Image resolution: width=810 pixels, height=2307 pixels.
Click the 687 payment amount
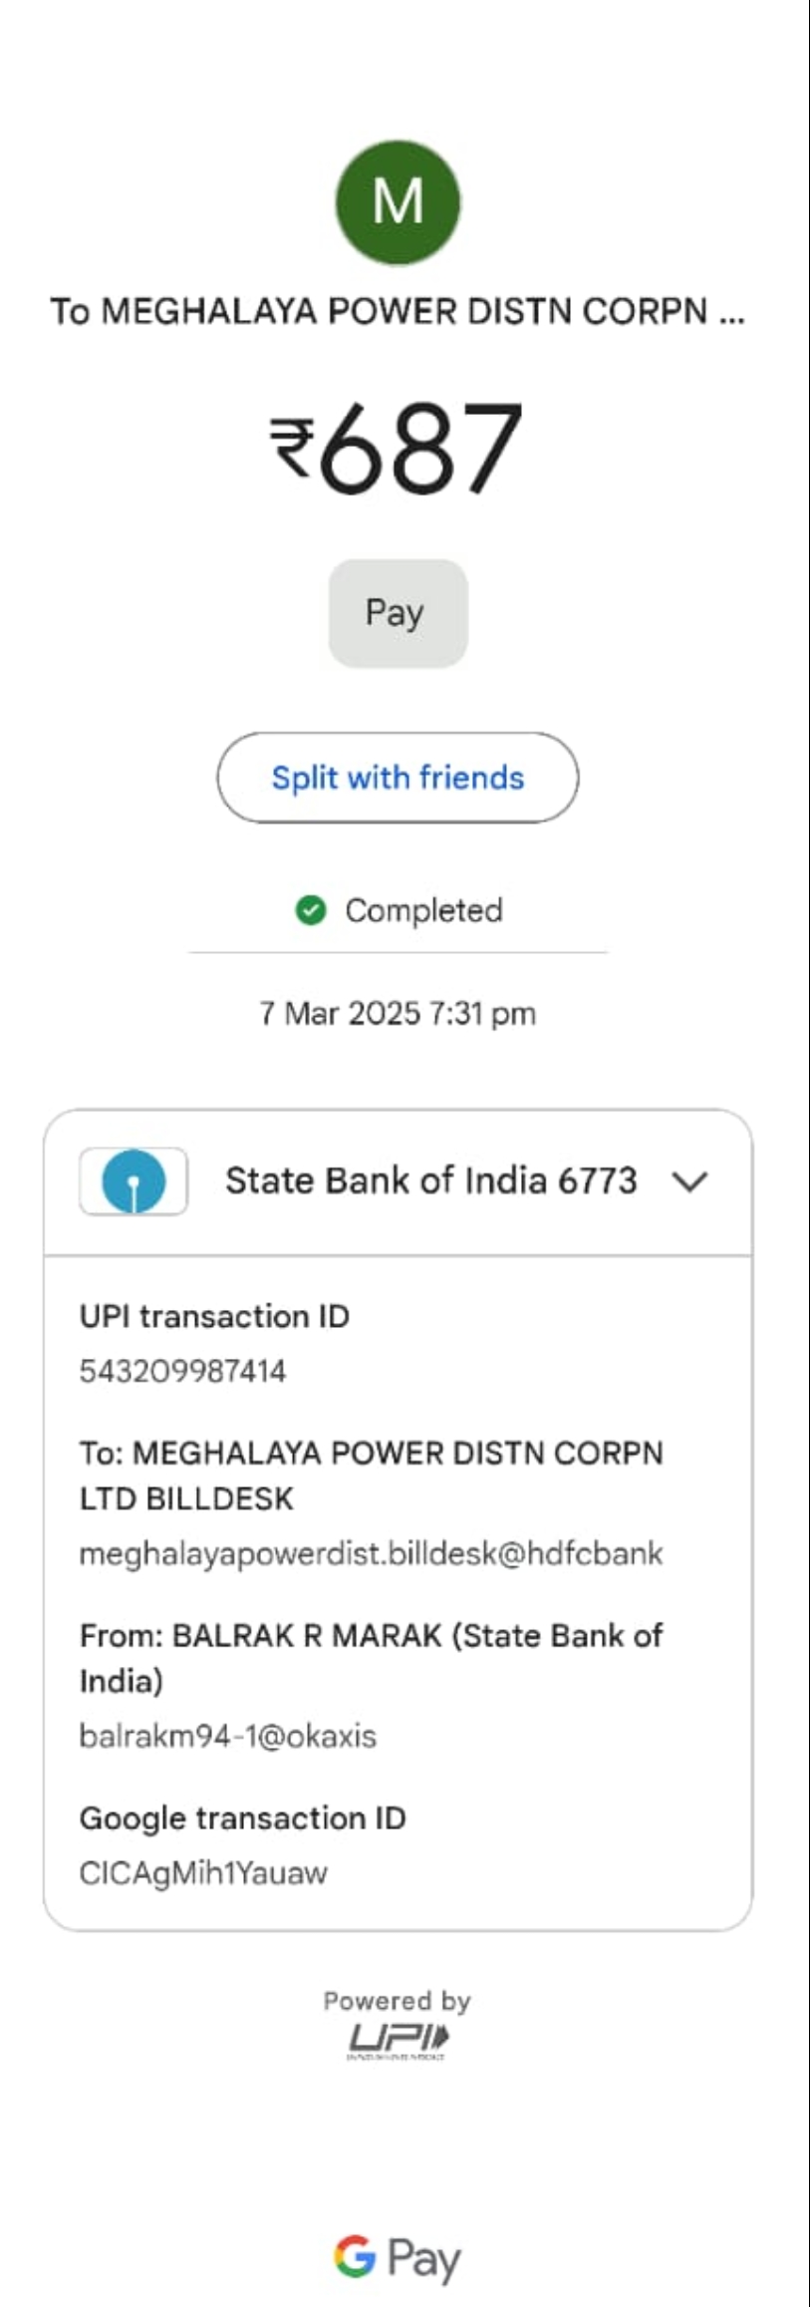tap(420, 448)
